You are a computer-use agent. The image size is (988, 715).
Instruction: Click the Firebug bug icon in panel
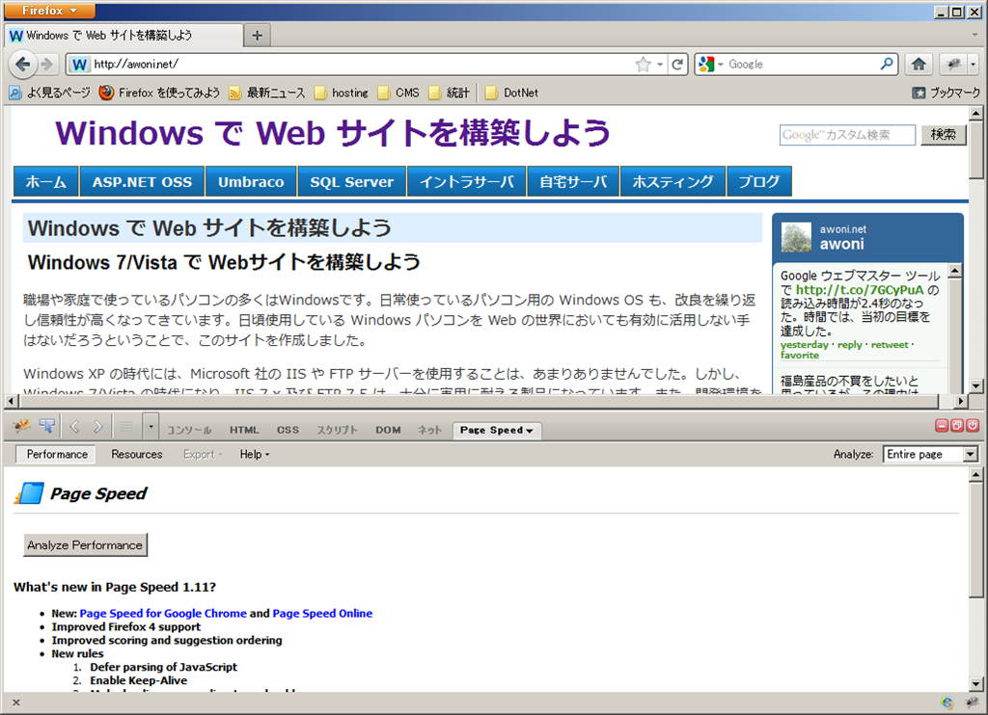[x=21, y=426]
